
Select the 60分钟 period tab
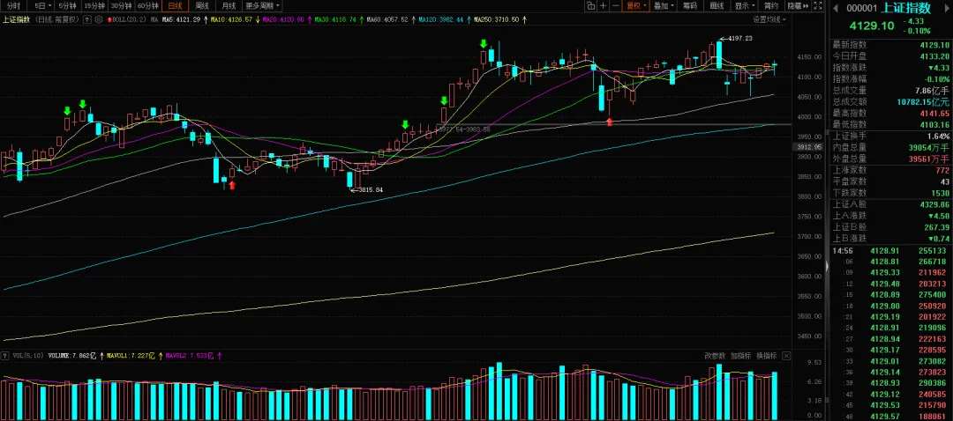pyautogui.click(x=147, y=6)
